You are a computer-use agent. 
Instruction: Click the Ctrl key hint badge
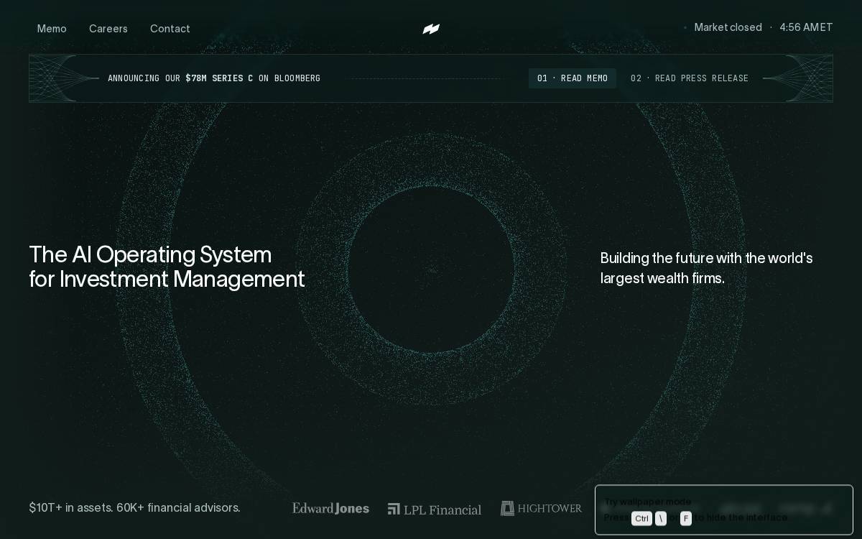pyautogui.click(x=641, y=518)
